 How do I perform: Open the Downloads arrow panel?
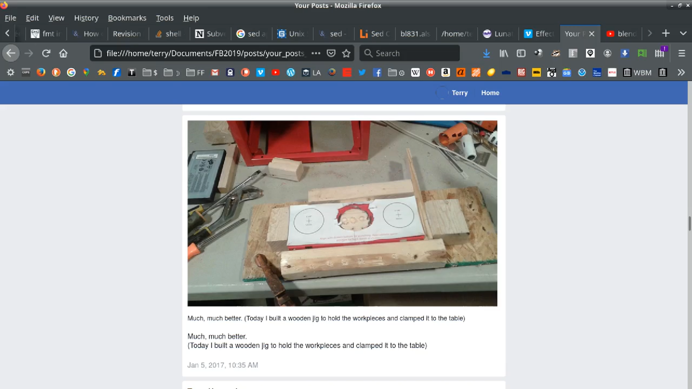(x=486, y=53)
